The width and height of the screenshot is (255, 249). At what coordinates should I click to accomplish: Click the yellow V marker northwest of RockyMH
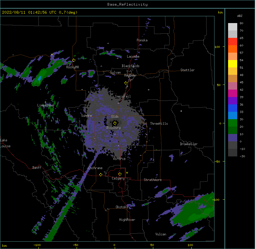[52, 54]
